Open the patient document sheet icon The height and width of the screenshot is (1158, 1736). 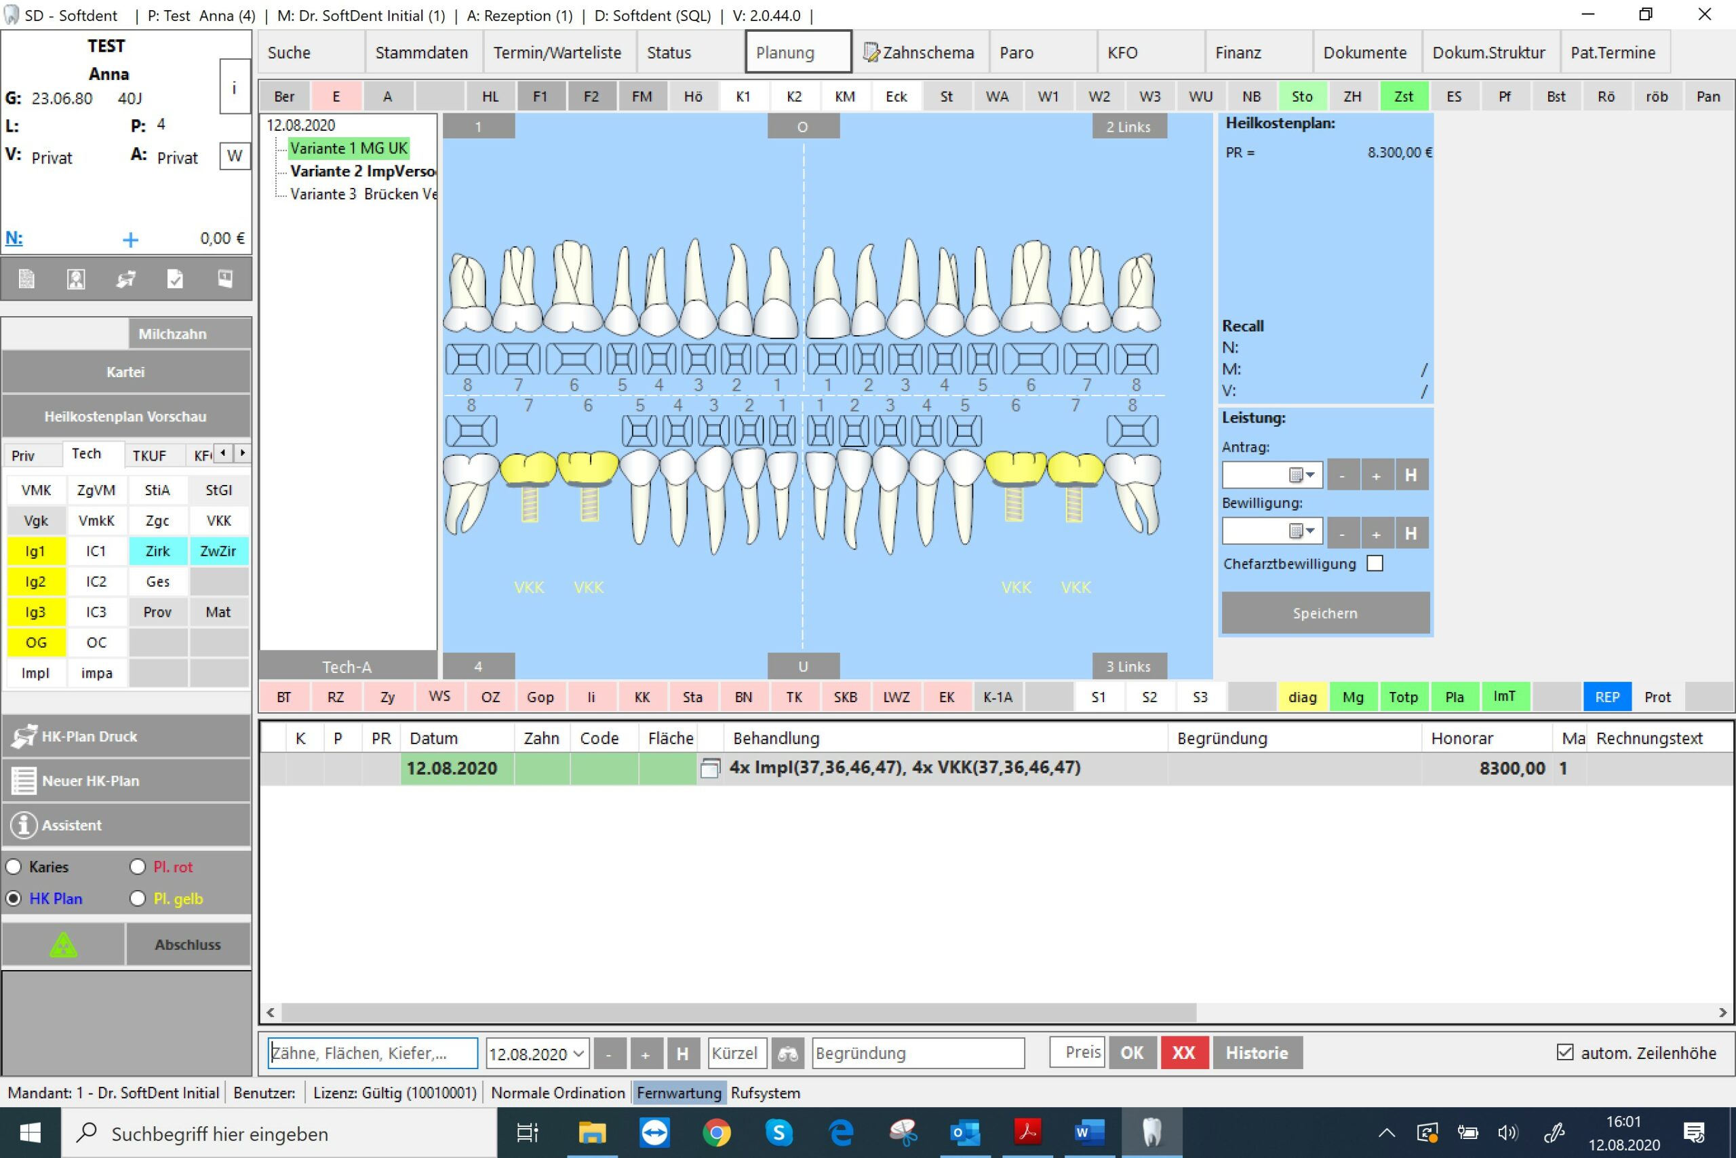pyautogui.click(x=26, y=278)
